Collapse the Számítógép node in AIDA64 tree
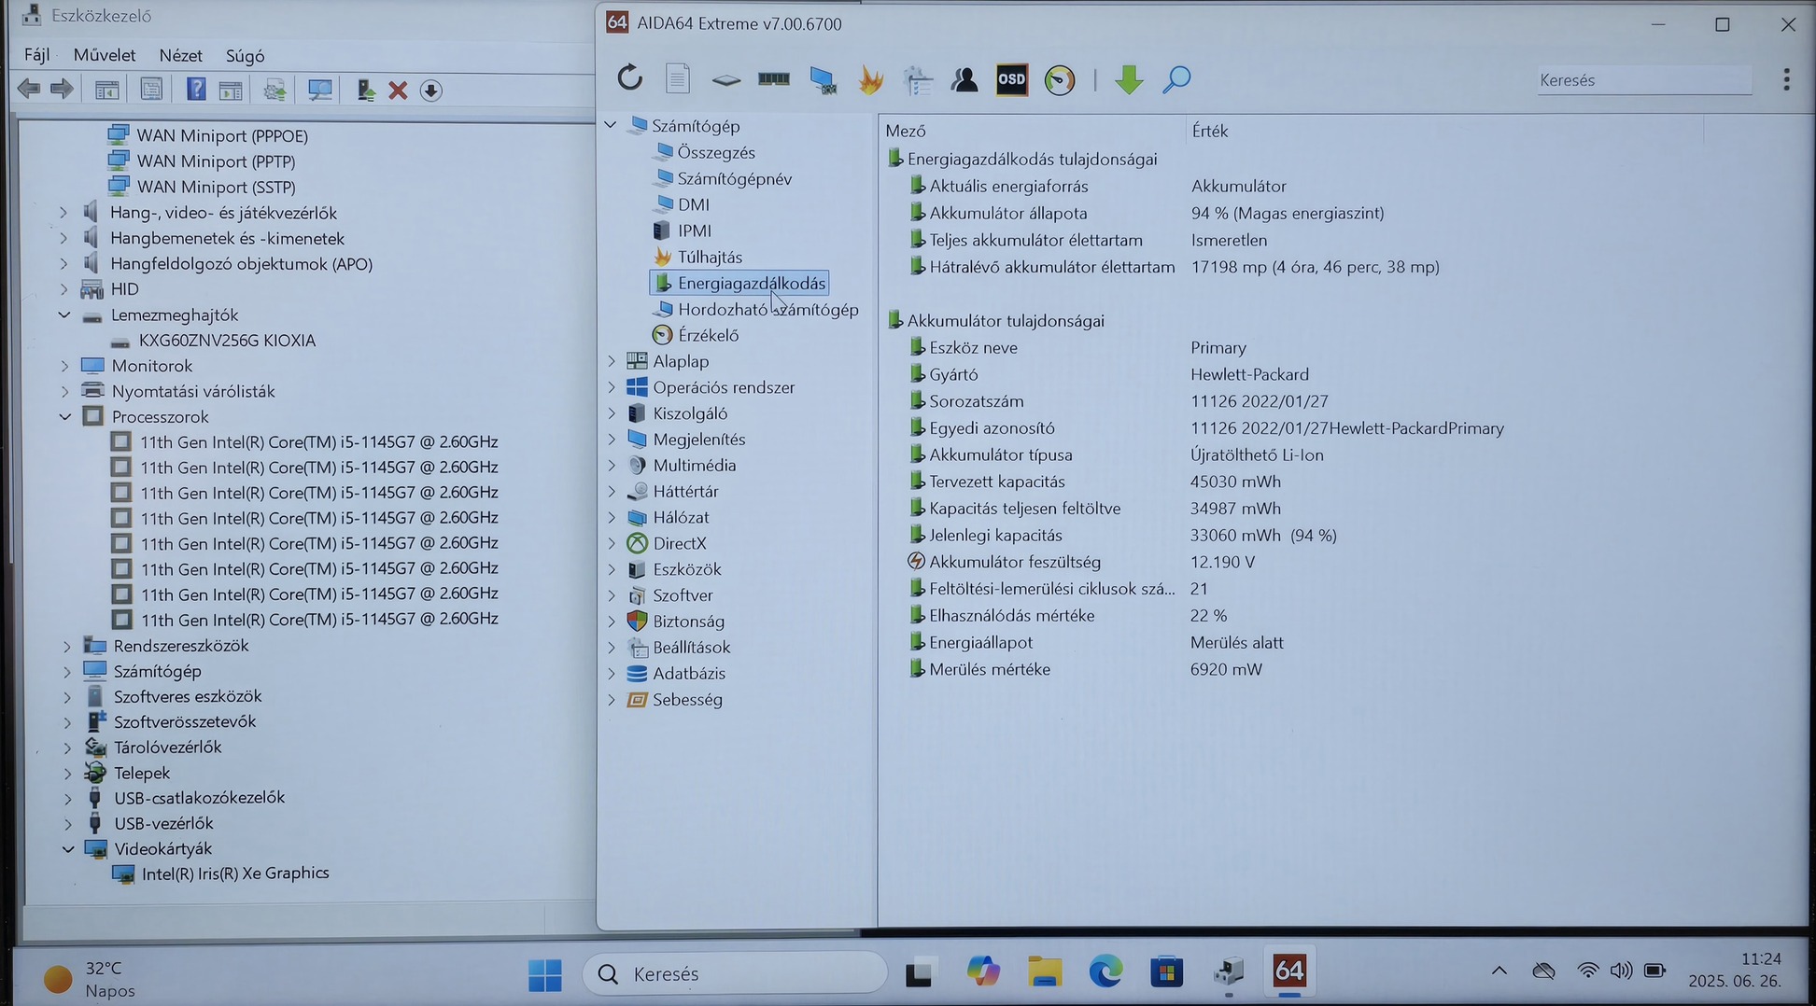This screenshot has height=1006, width=1816. coord(611,125)
